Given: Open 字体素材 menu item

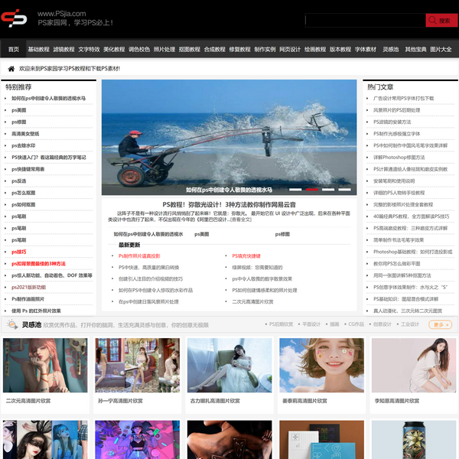Looking at the screenshot, I should (x=366, y=49).
